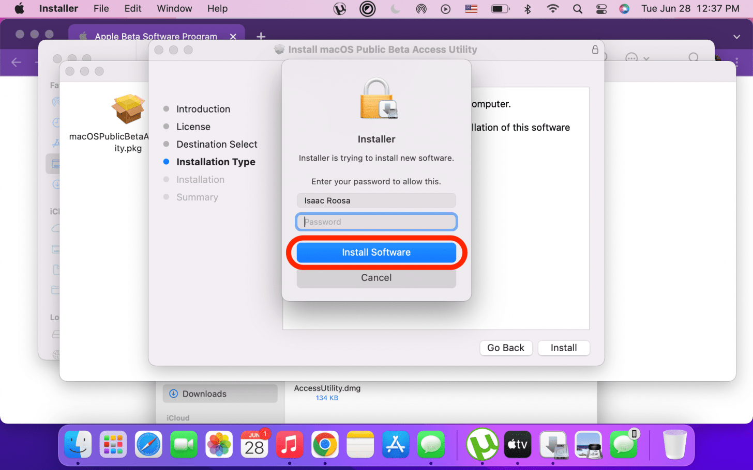
Task: Cancel the password authentication dialog
Action: pyautogui.click(x=376, y=278)
